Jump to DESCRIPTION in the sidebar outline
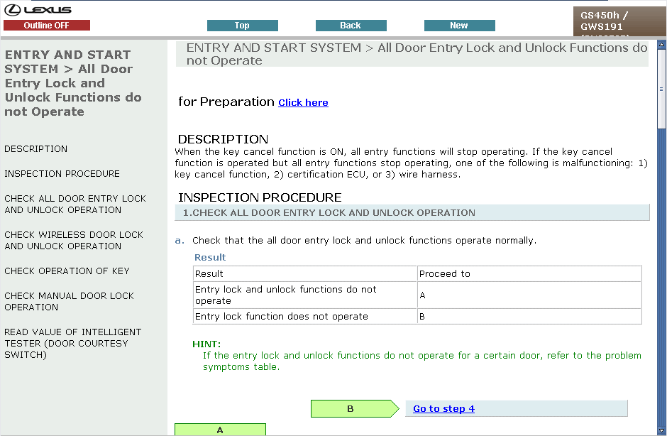This screenshot has height=436, width=667. (36, 149)
